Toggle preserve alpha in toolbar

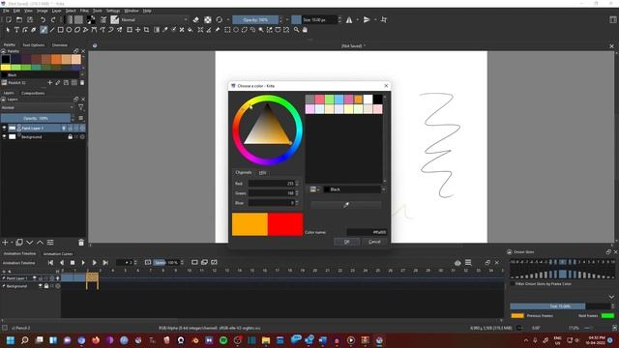click(208, 19)
